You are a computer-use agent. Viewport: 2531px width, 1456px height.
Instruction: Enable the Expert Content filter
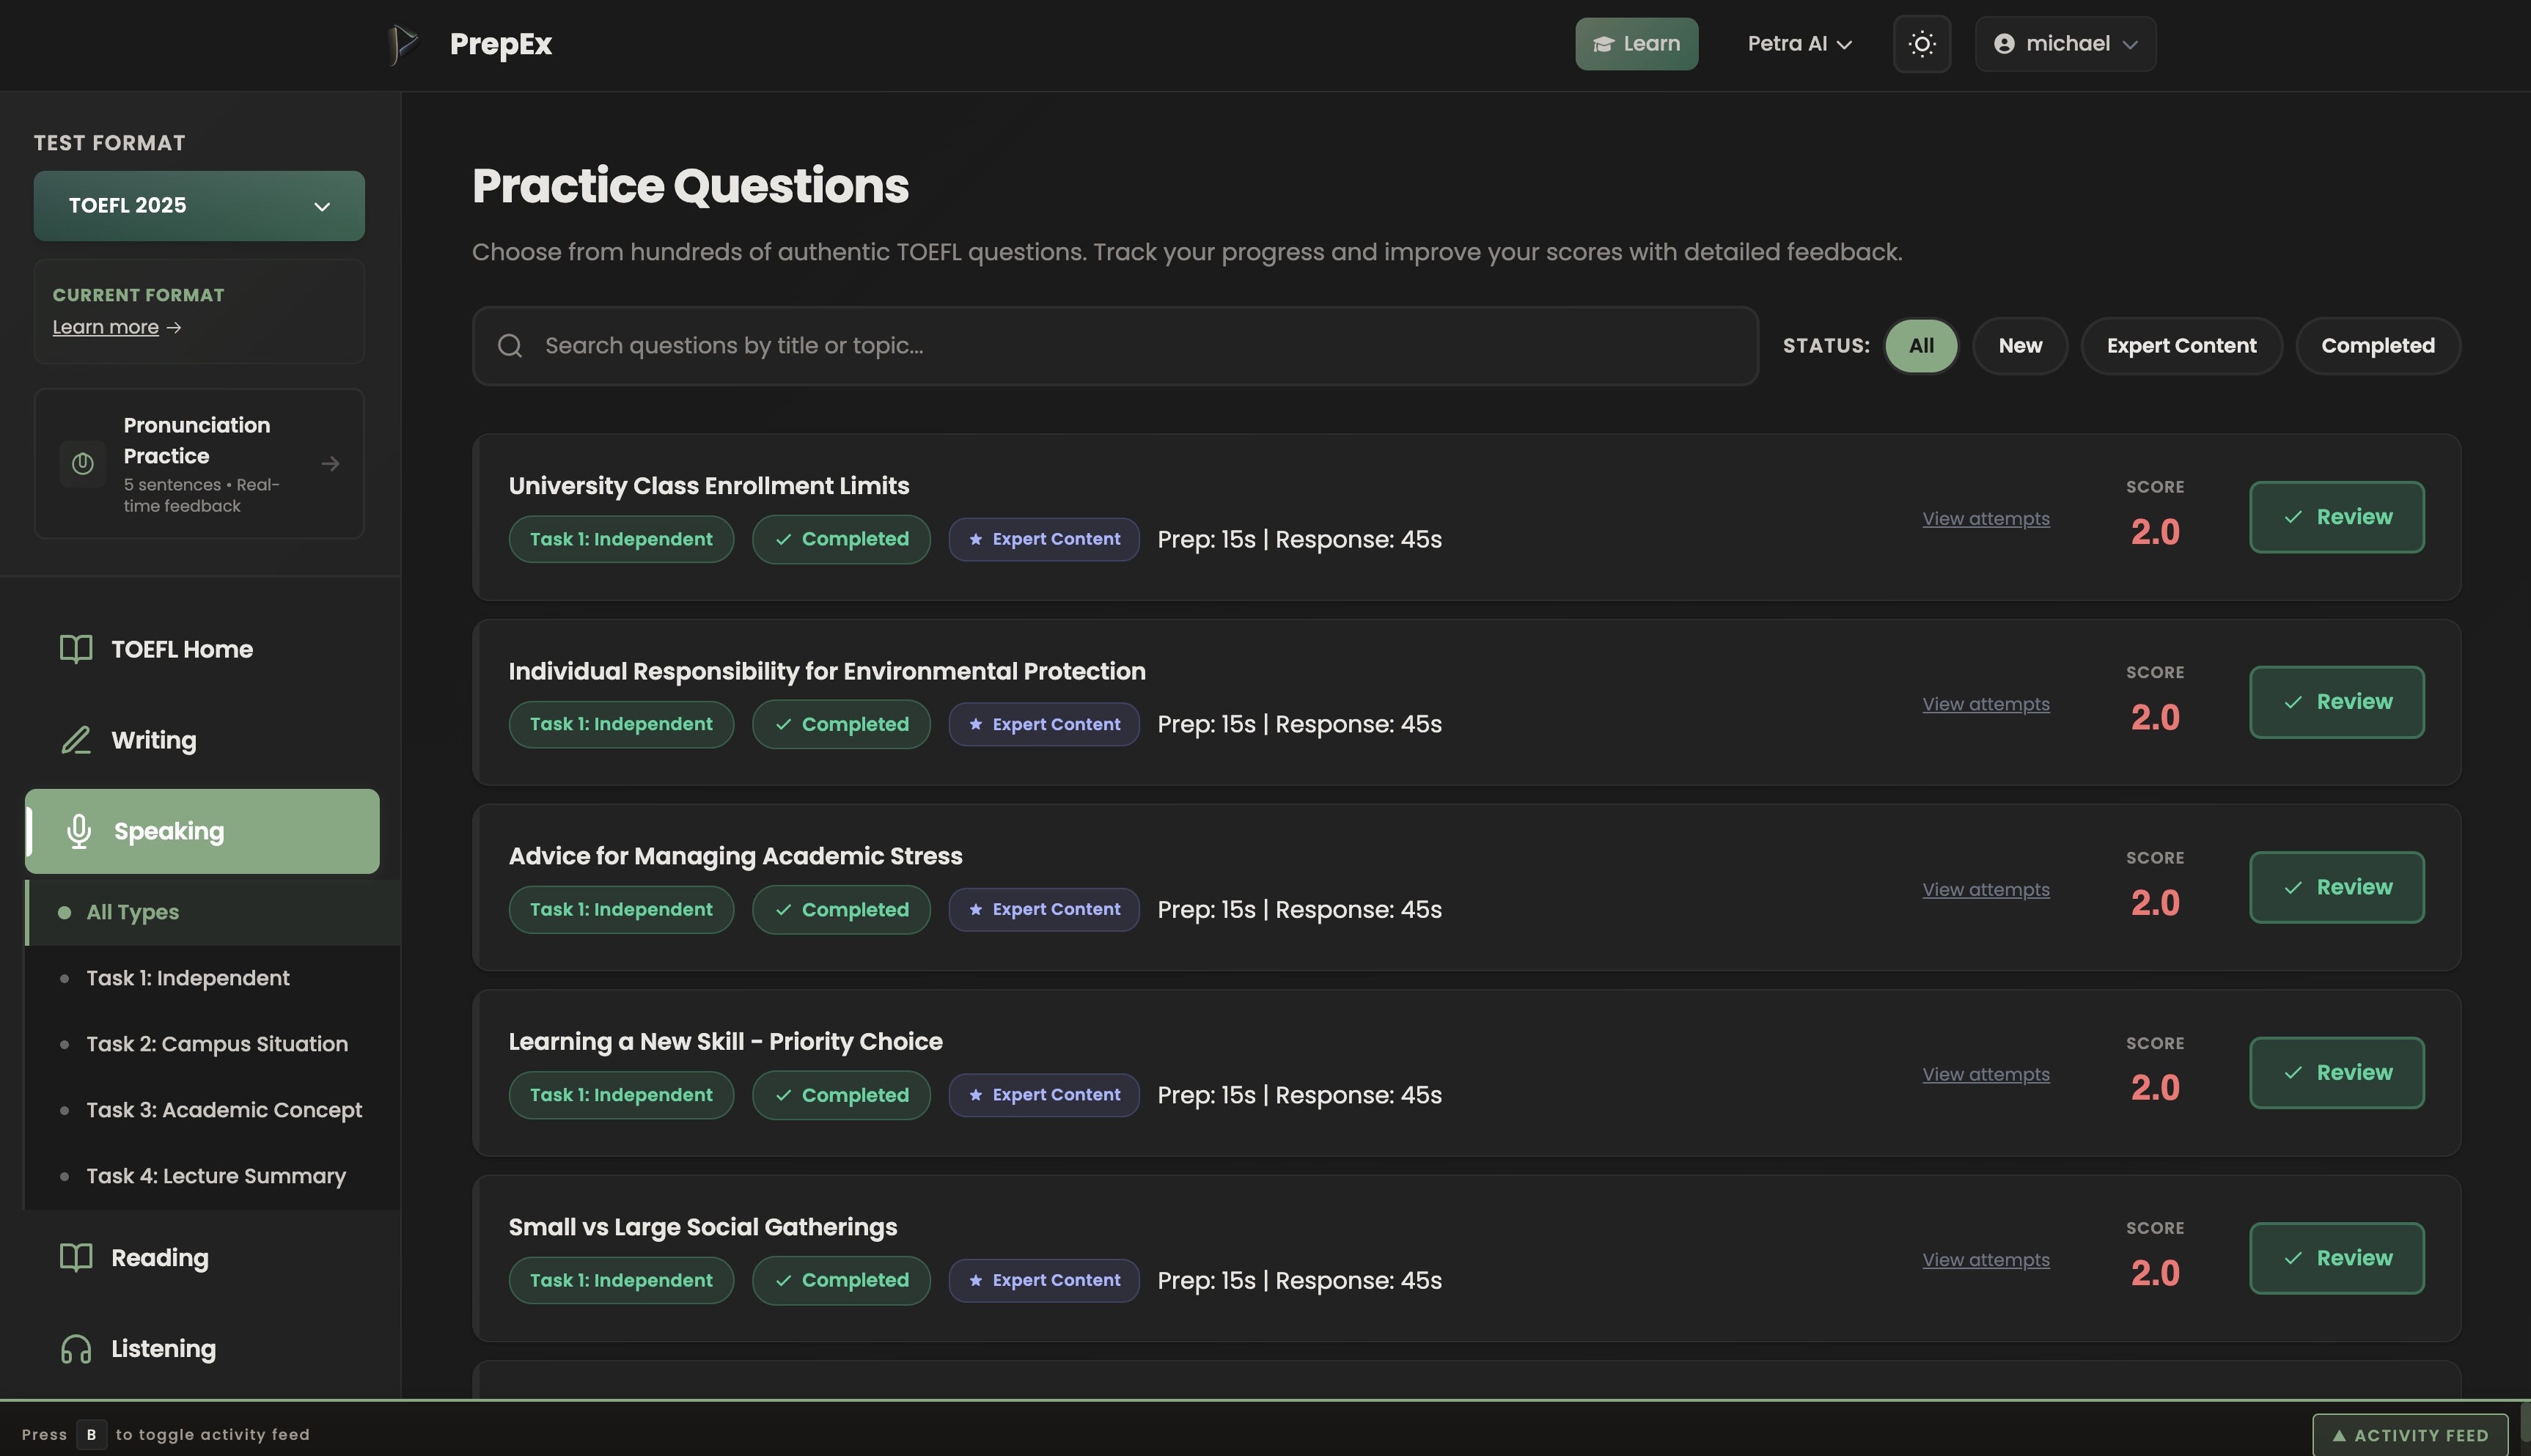pos(2181,345)
